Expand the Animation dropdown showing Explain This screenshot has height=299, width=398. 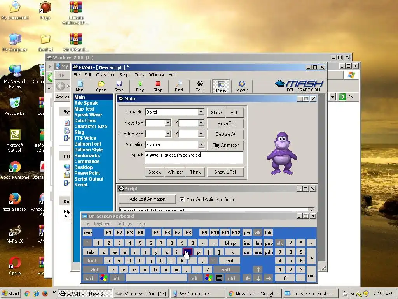pos(201,145)
